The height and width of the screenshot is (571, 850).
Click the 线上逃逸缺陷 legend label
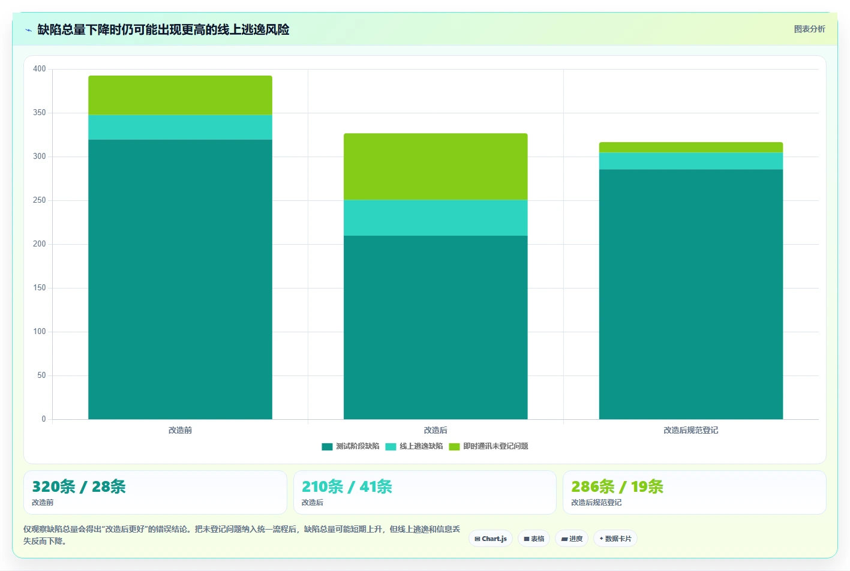click(x=421, y=446)
